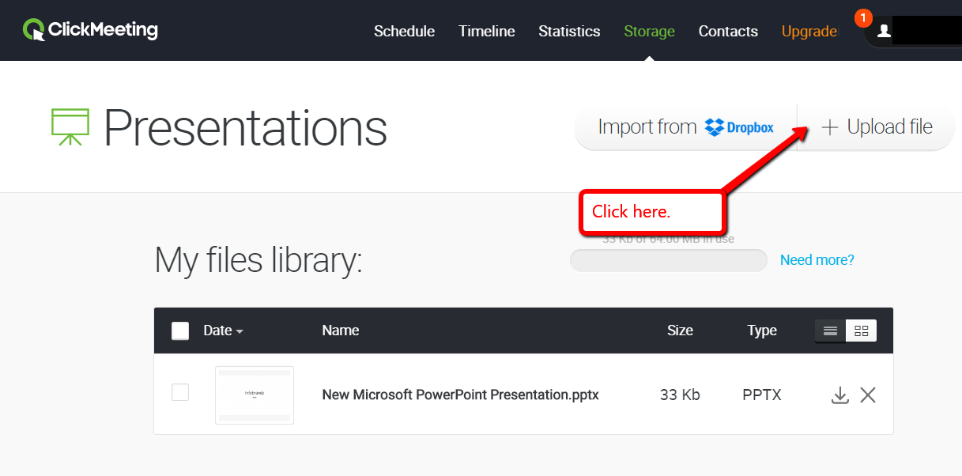
Task: Open the user account profile icon
Action: point(884,31)
